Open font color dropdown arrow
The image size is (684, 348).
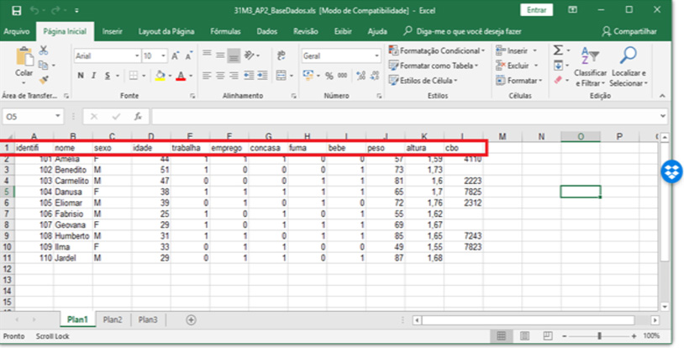[x=191, y=76]
